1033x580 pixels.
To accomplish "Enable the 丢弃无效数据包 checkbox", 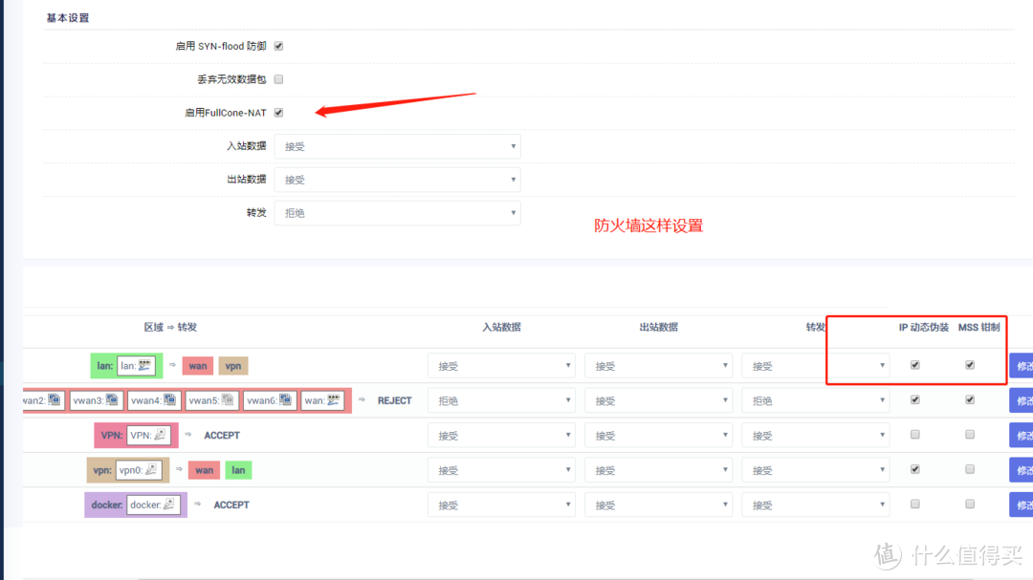I will (277, 79).
